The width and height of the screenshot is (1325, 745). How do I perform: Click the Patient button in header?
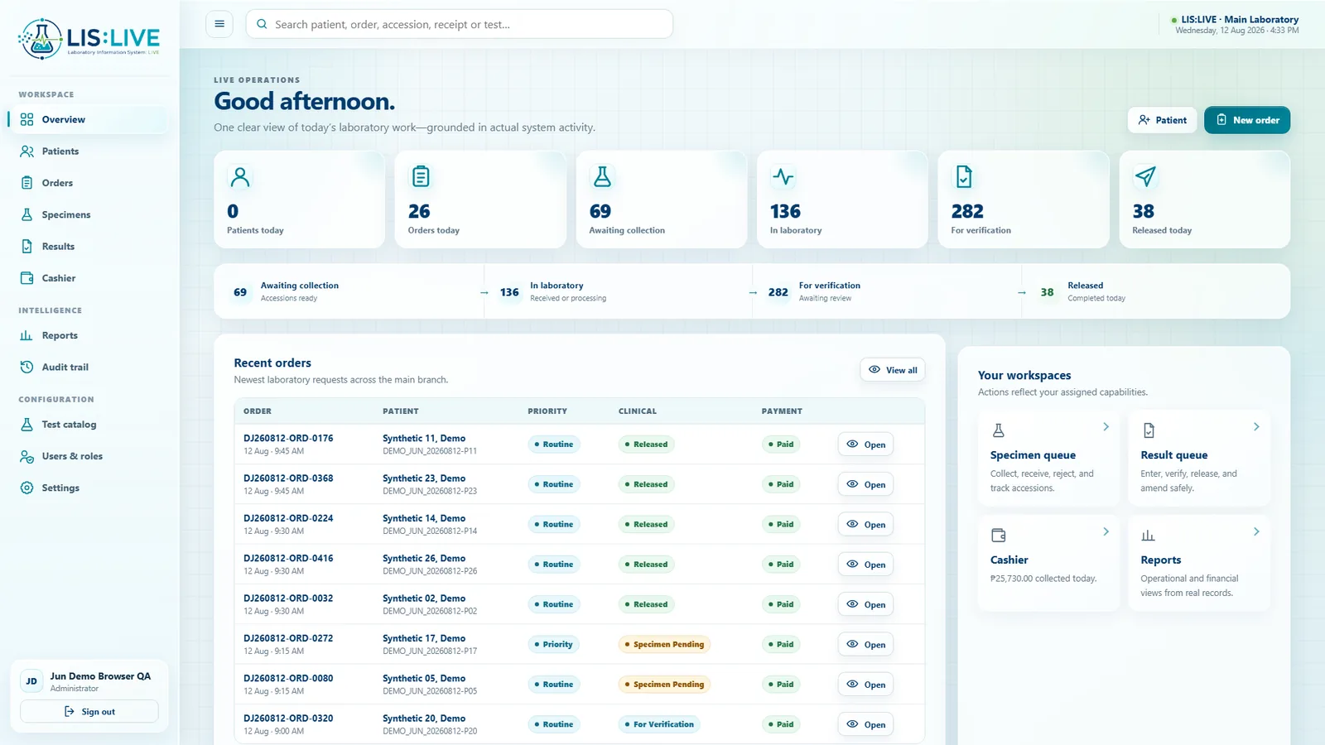tap(1162, 120)
